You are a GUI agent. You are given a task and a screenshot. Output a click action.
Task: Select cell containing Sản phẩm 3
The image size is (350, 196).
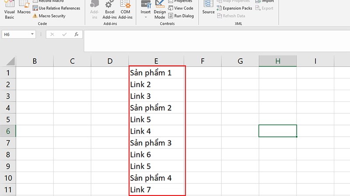[156, 143]
